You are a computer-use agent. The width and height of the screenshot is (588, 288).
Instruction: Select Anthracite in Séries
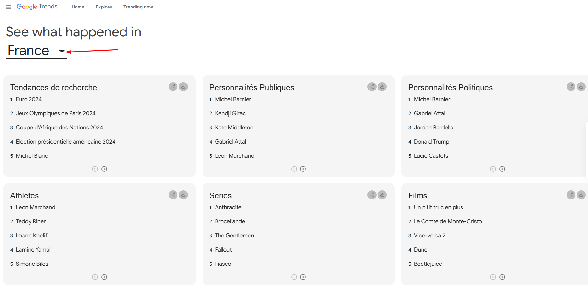pyautogui.click(x=228, y=207)
